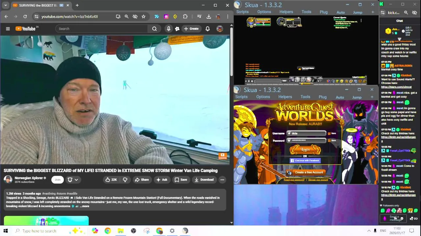Toggle Save username checkbox in AQWorlds login
This screenshot has width=421, height=236.
coord(329,133)
